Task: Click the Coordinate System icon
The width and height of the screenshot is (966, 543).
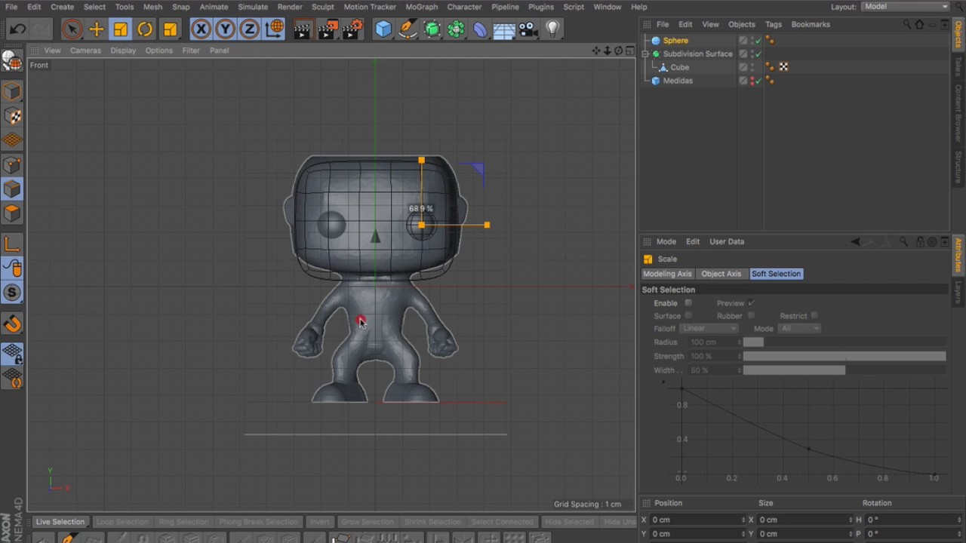Action: [x=275, y=29]
